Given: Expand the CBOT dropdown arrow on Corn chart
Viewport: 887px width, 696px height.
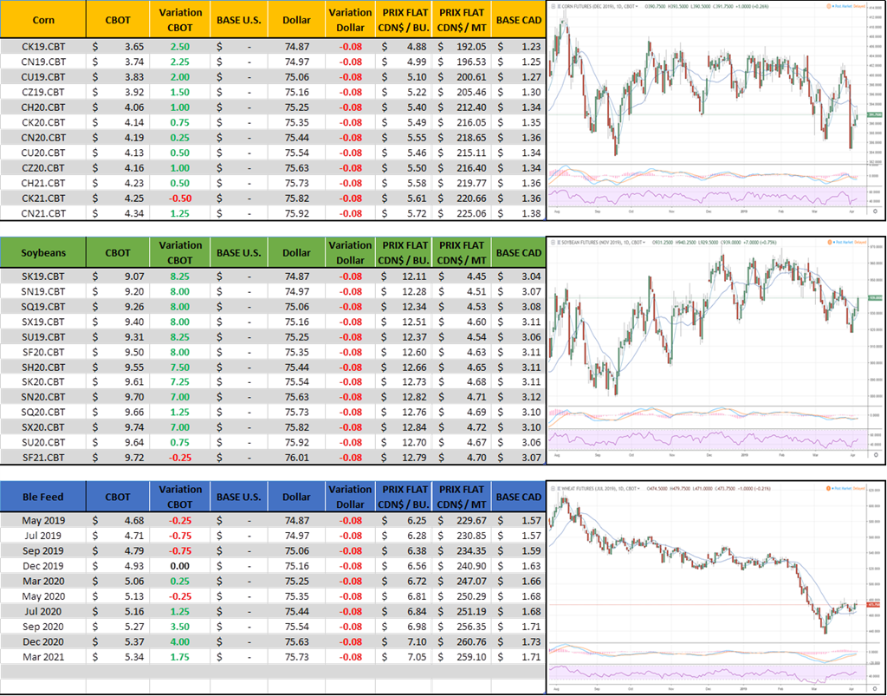Looking at the screenshot, I should 637,5.
